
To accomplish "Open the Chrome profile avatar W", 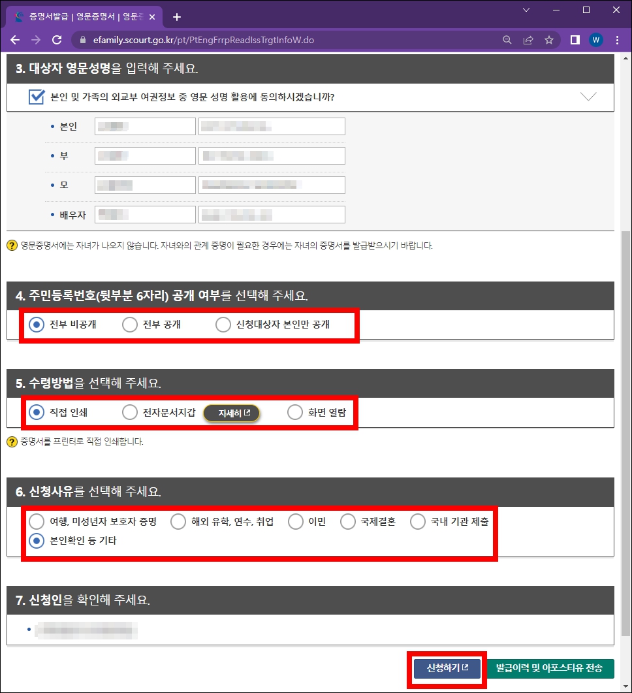I will [595, 39].
